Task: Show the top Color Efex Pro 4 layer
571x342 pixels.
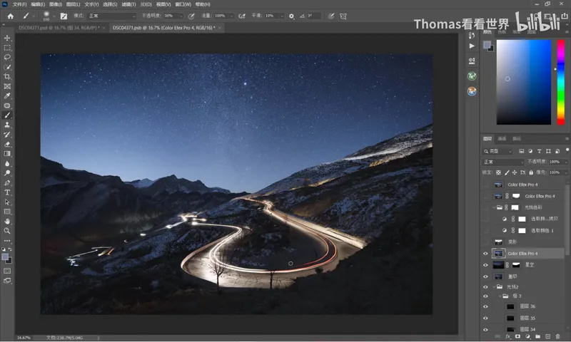Action: coord(485,185)
